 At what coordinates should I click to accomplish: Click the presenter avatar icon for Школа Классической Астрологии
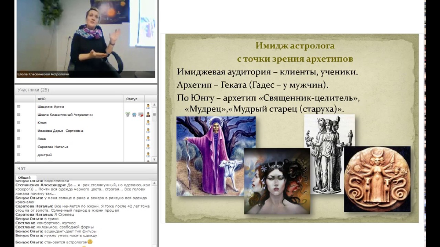click(148, 115)
